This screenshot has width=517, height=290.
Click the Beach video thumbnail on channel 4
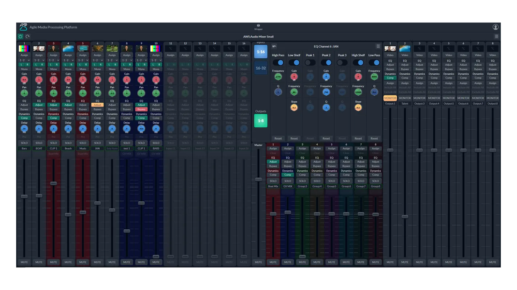(x=68, y=49)
